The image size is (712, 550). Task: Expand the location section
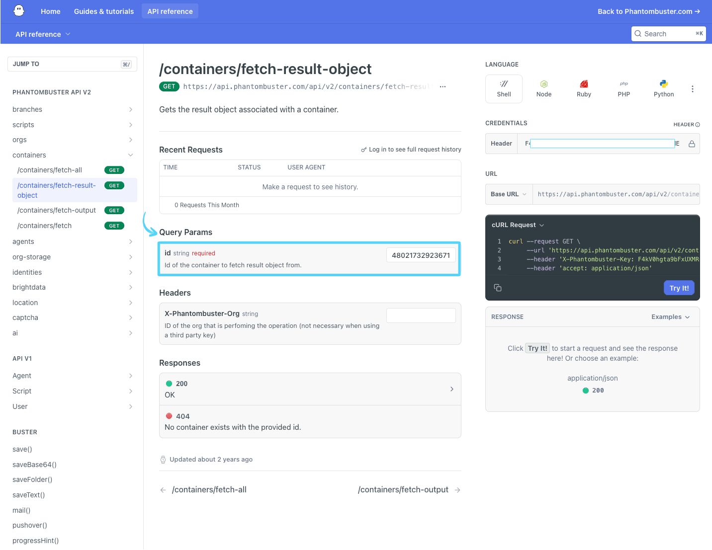[x=131, y=303]
